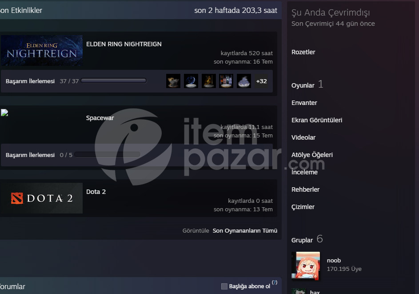Viewport: 419px width, 294px height.
Task: Click '170.195 Üye' member count text
Action: tap(344, 269)
